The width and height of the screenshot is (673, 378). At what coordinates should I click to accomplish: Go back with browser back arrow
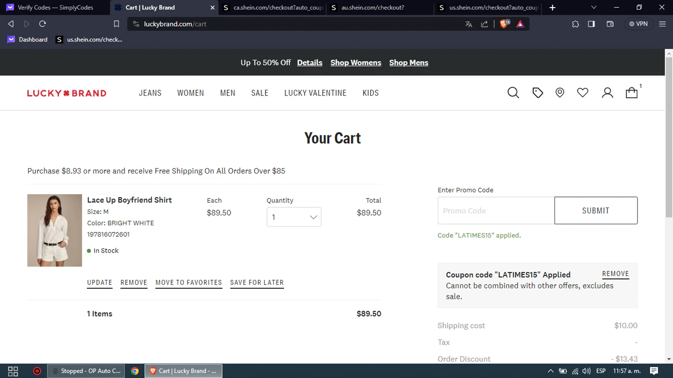[11, 24]
